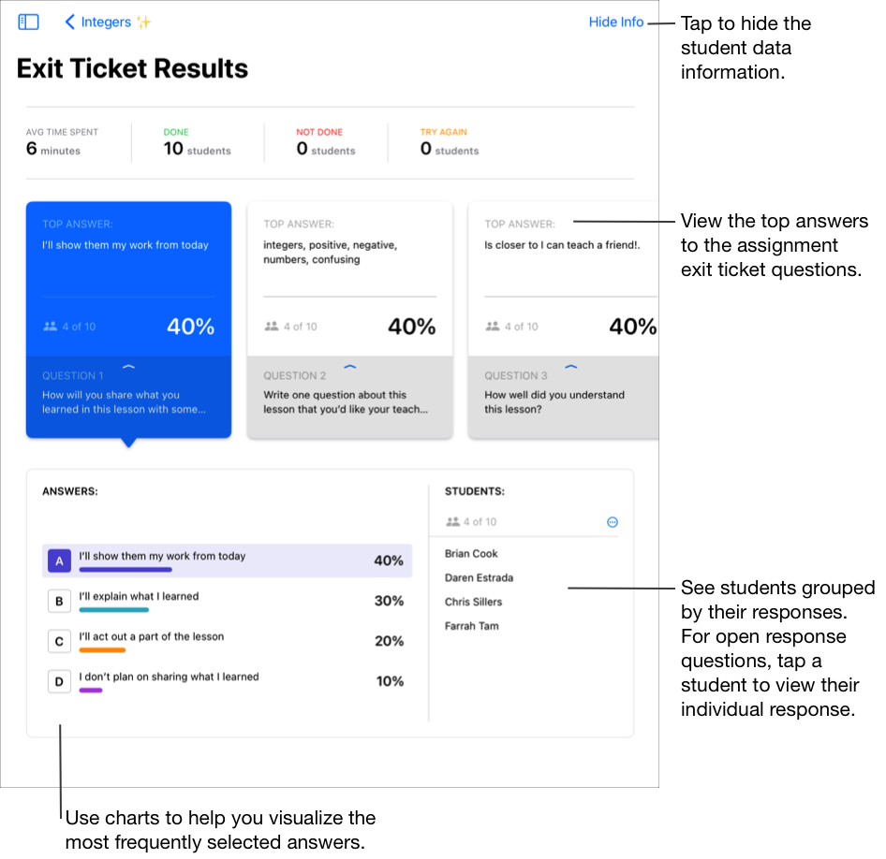This screenshot has width=886, height=859.
Task: Select answer letter B badge
Action: pyautogui.click(x=59, y=601)
